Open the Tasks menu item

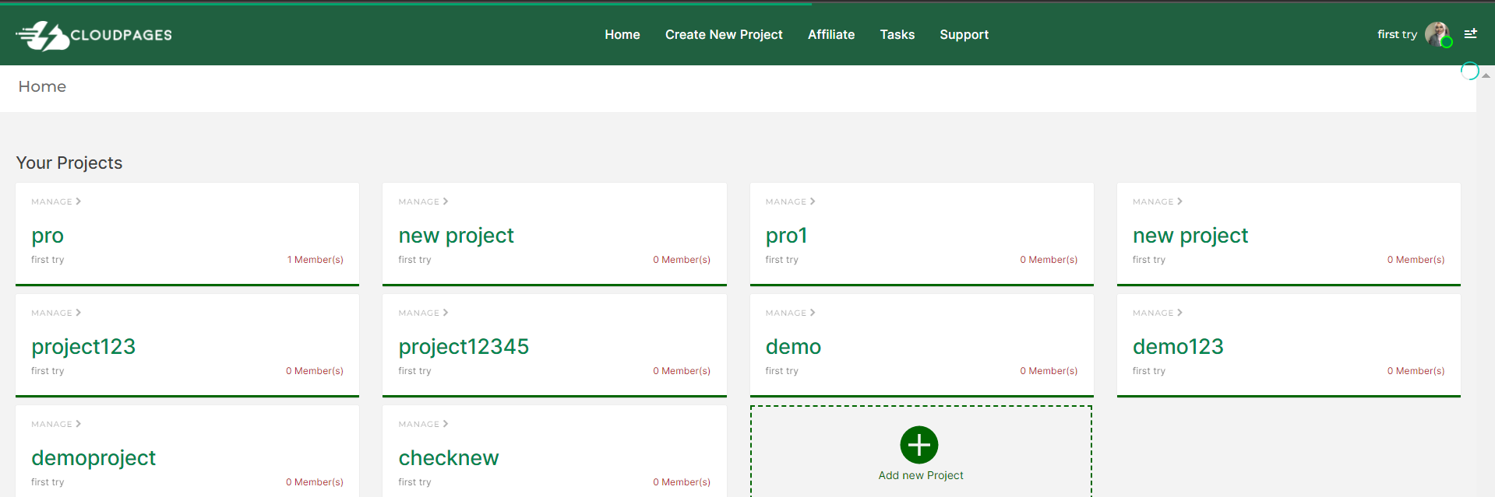pyautogui.click(x=897, y=34)
